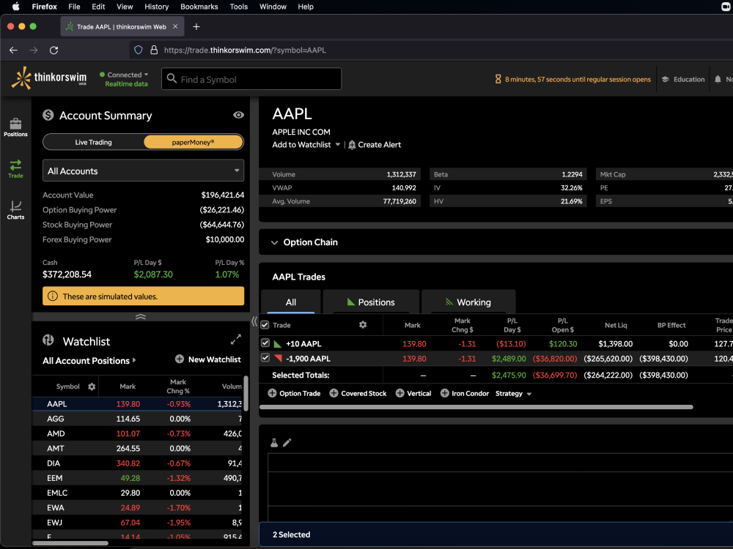Click the trades table horizontal scrollbar
This screenshot has width=733, height=549.
[x=476, y=407]
